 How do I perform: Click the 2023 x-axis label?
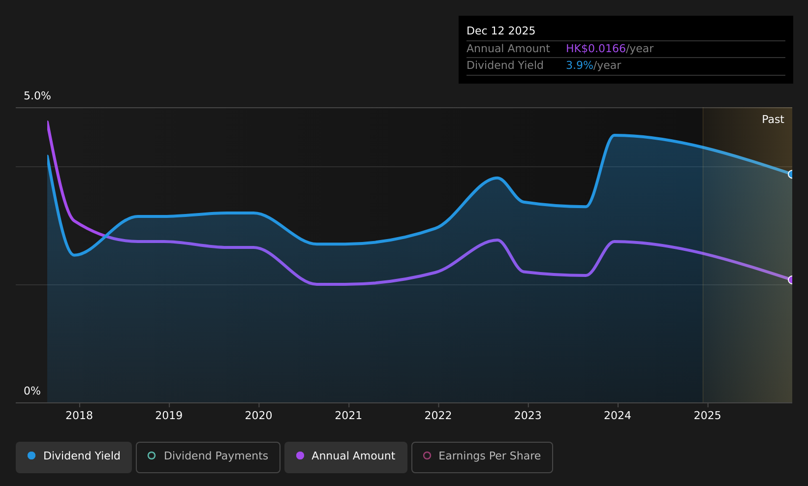(x=528, y=416)
